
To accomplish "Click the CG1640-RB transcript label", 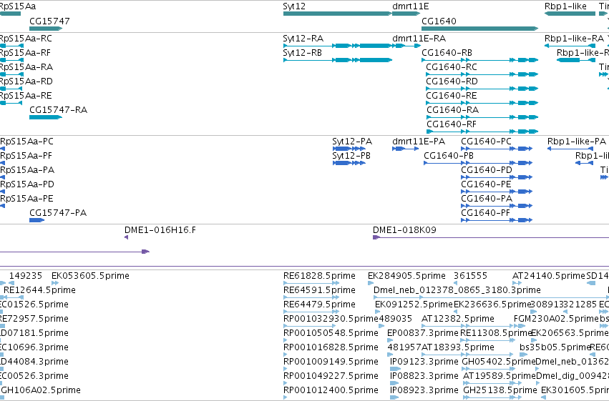I will pos(447,53).
